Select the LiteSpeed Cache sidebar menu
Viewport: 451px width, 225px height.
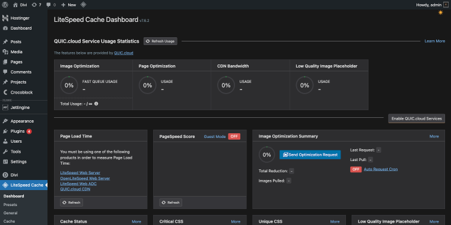(x=24, y=185)
